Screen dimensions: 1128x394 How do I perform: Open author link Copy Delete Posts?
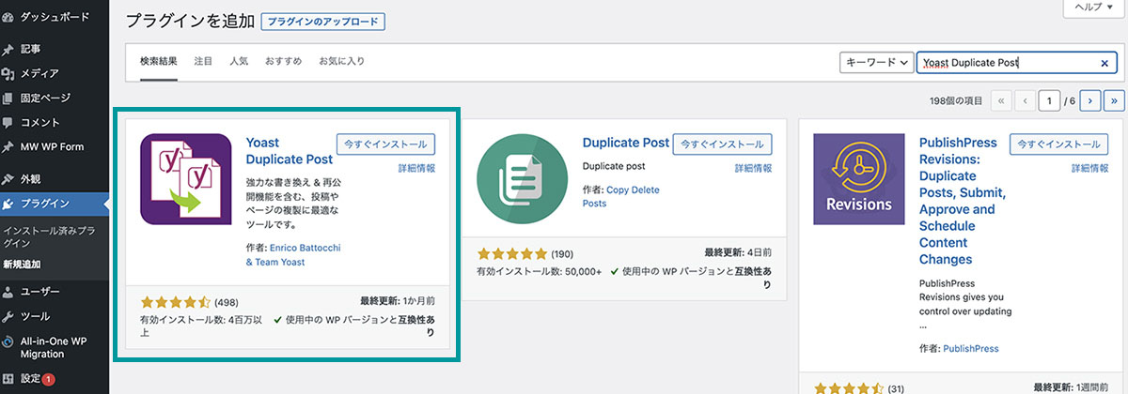pos(621,196)
